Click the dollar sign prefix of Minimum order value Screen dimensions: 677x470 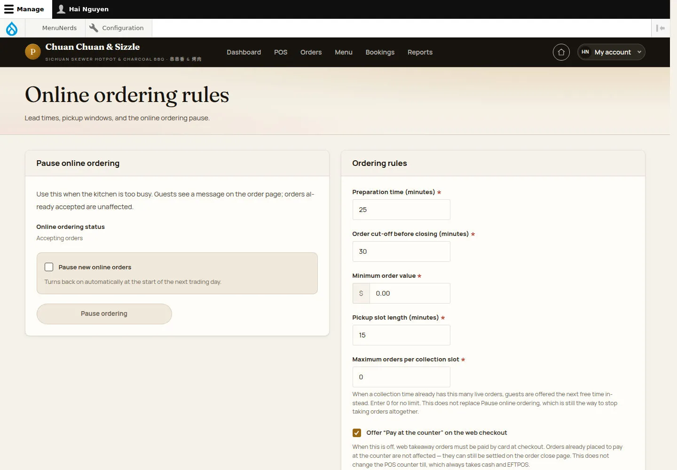tap(361, 293)
